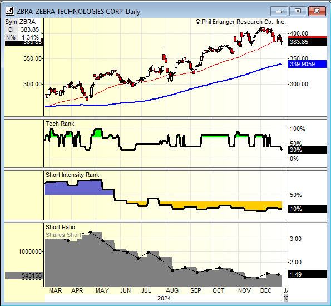Viewport: 331px width, 306px height.
Task: Click the 1000000 shares short axis label
Action: 30,251
